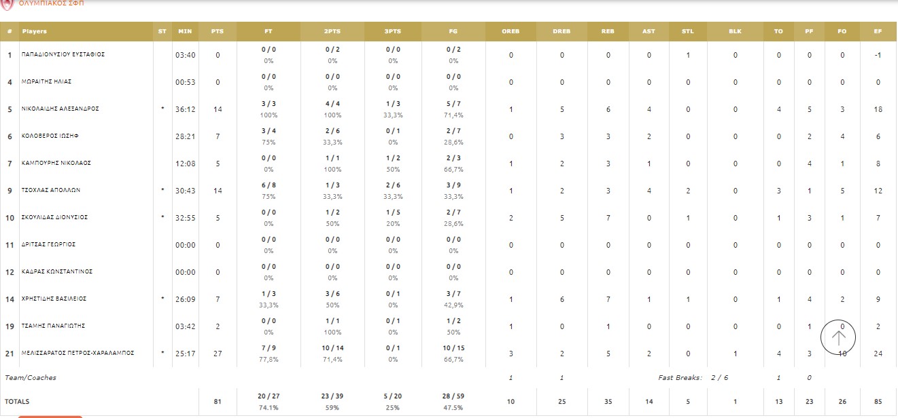Click the FT column header
Image resolution: width=898 pixels, height=418 pixels.
click(x=269, y=32)
